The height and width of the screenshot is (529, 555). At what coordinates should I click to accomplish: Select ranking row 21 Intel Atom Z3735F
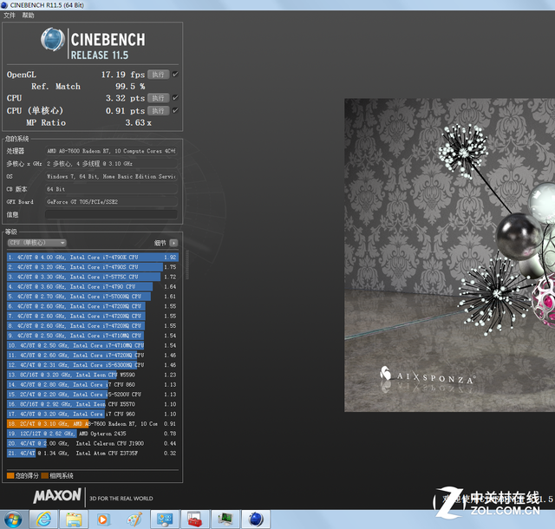[x=93, y=453]
